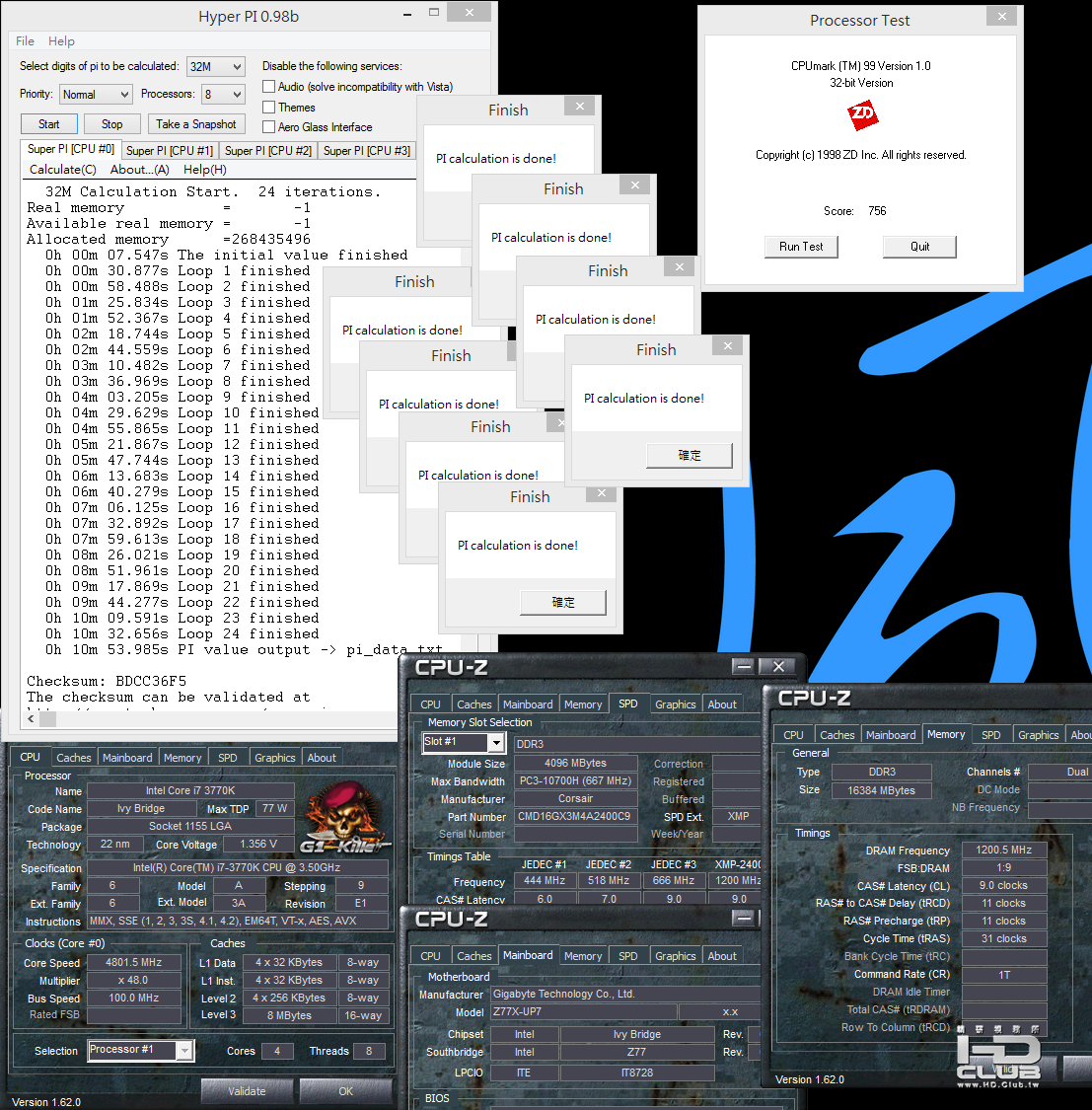Click the Hyper PI horizontal scrollbar thumb
The height and width of the screenshot is (1110, 1092).
point(47,718)
